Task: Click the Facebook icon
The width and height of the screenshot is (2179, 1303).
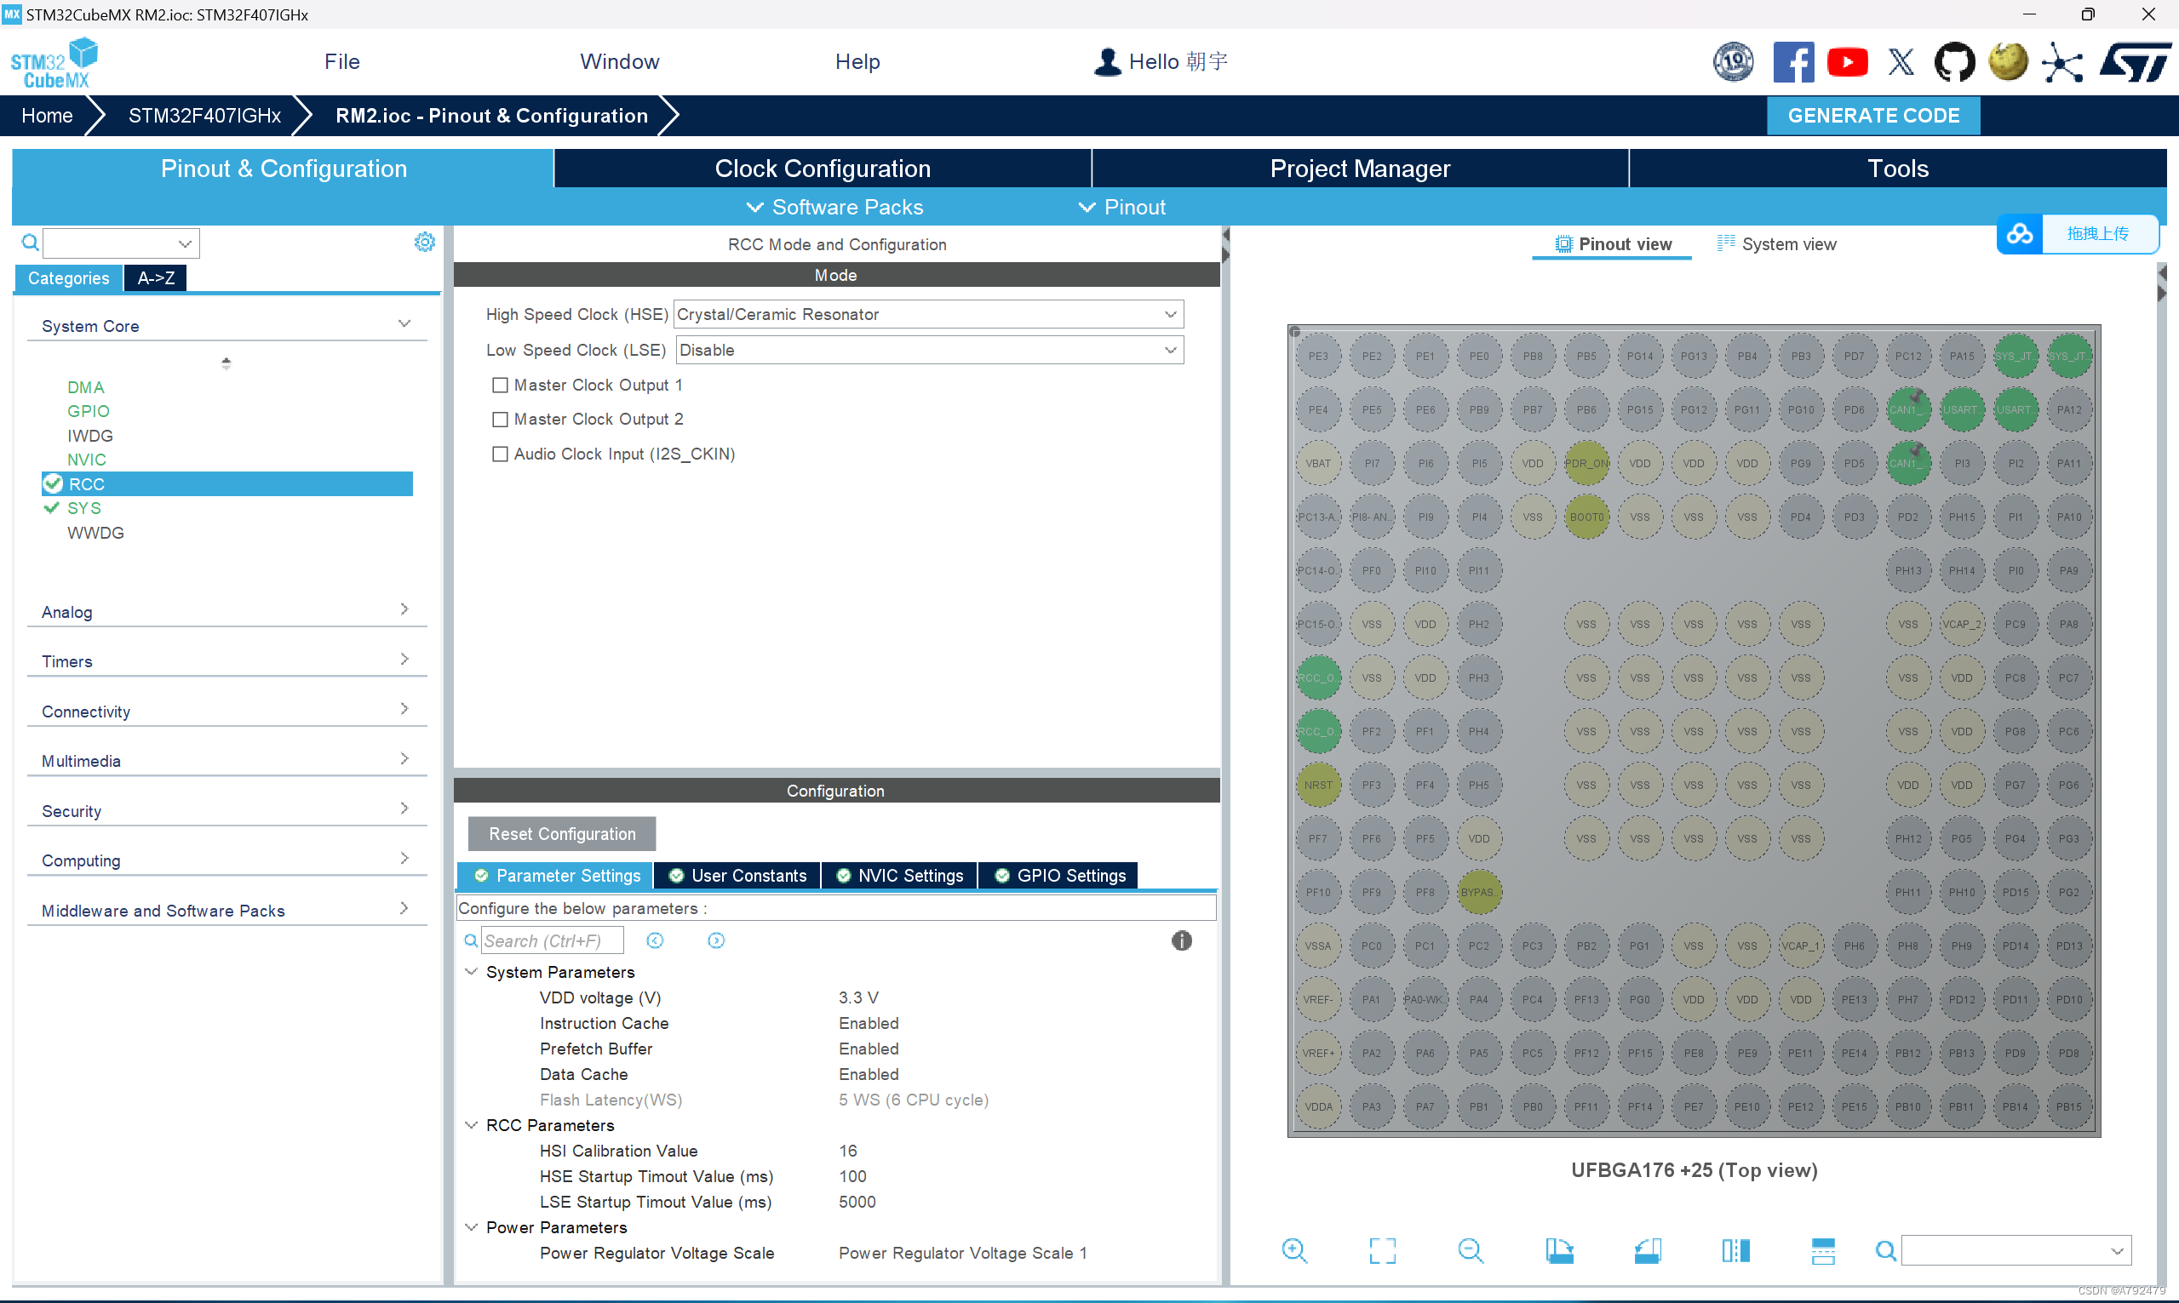Action: 1792,62
